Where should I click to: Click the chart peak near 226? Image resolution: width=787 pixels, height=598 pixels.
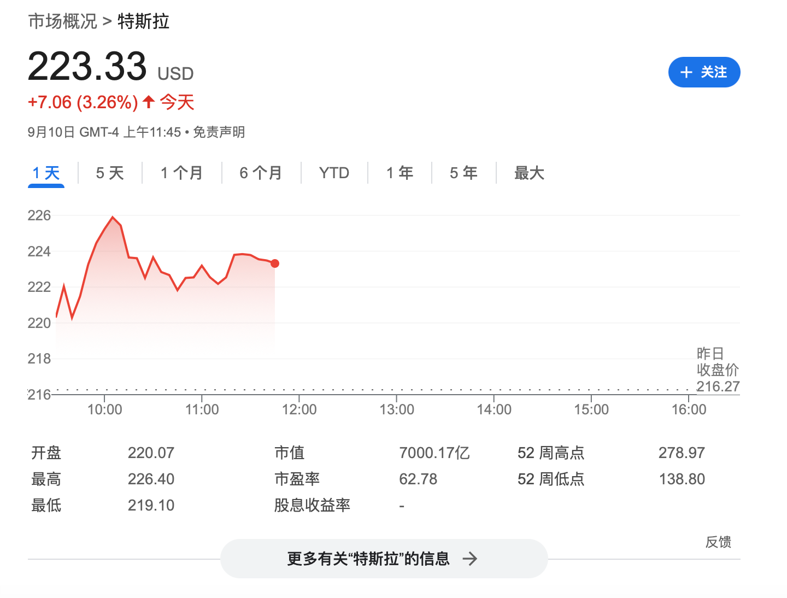click(x=113, y=218)
